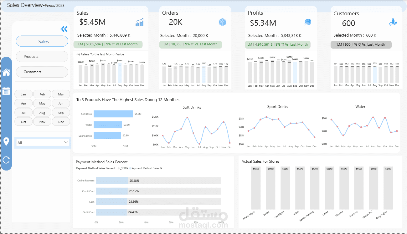Choose Jul in month slicer

(23, 113)
